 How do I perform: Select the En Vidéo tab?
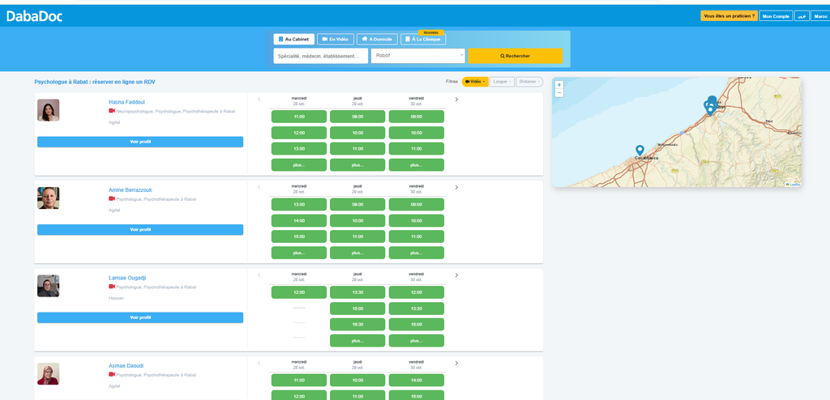(335, 39)
